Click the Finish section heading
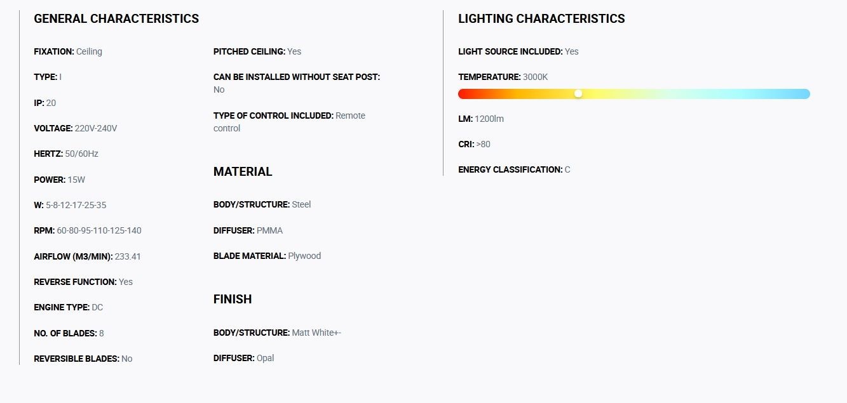 point(233,300)
